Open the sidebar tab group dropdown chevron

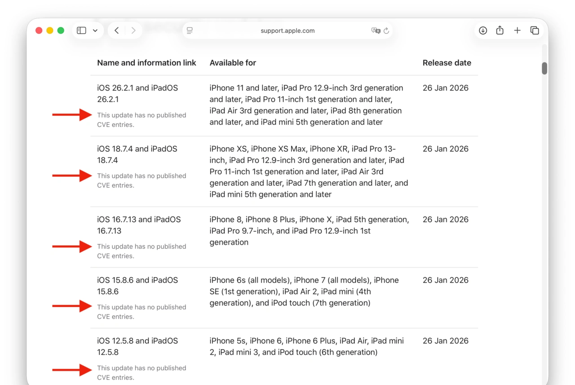(95, 31)
